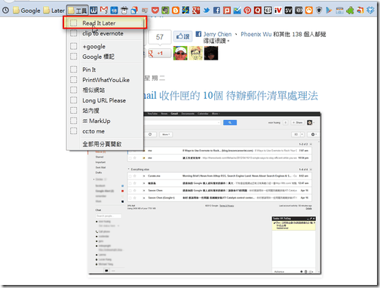380x288 pixels.
Task: Open the Google Play triangle bookmark
Action: tap(329, 11)
